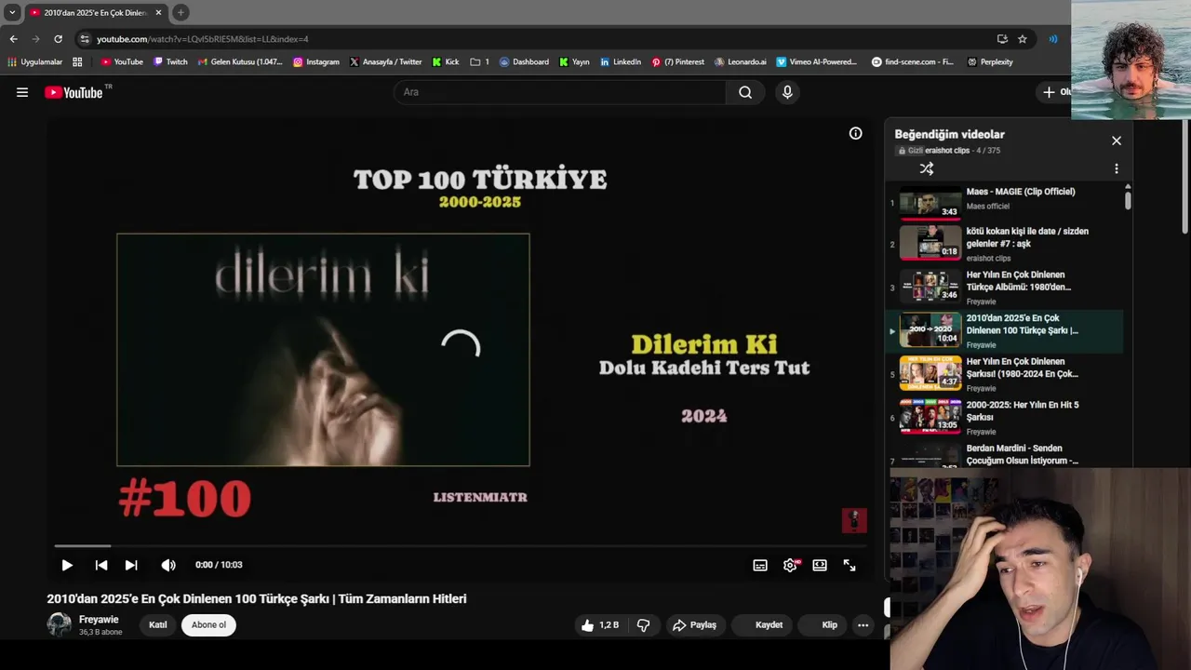Skip to the previous video
Screen dimensions: 1191x670
tap(101, 565)
